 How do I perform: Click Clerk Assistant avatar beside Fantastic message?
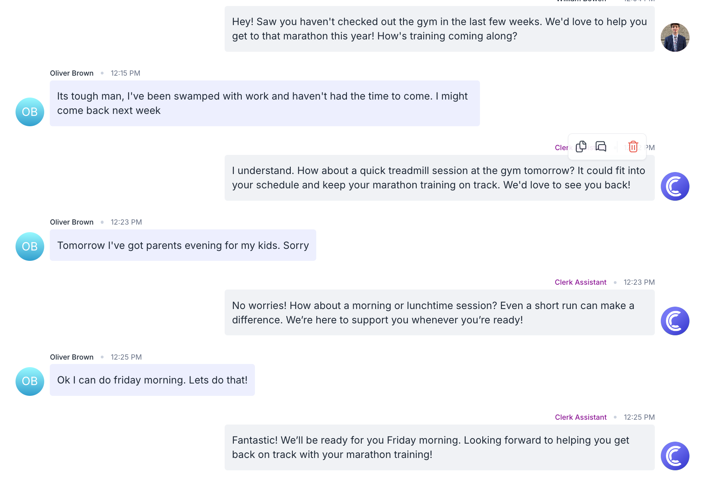coord(675,456)
